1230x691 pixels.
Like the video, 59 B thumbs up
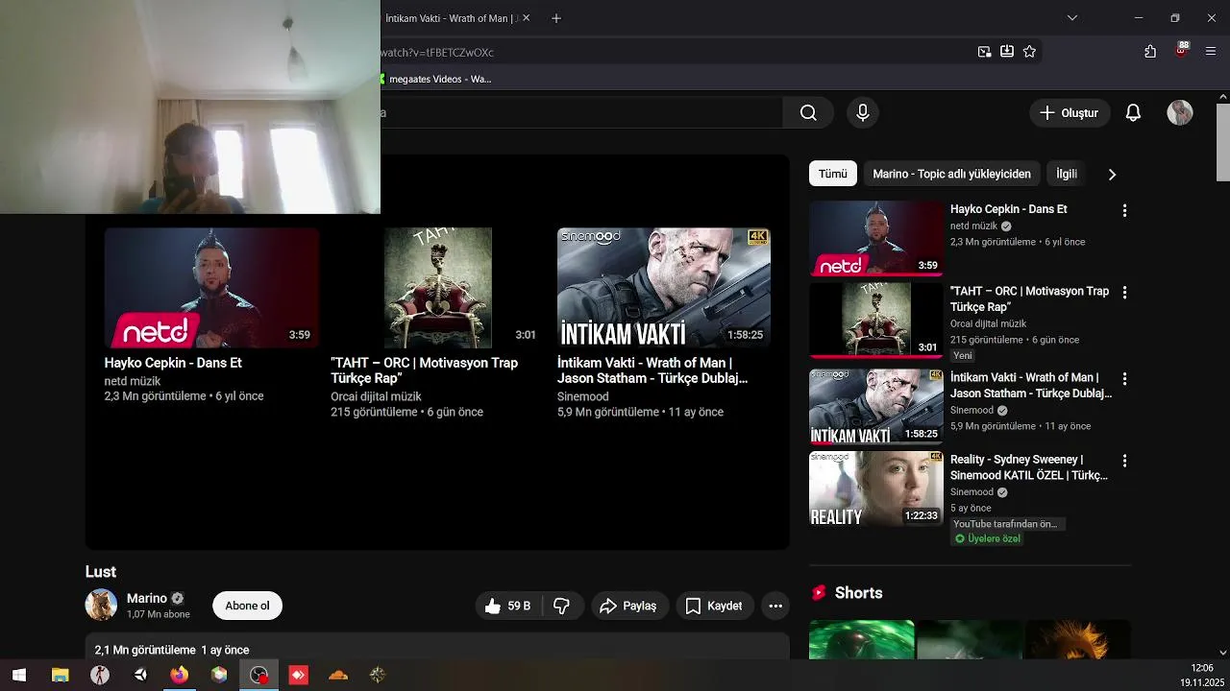tap(508, 606)
